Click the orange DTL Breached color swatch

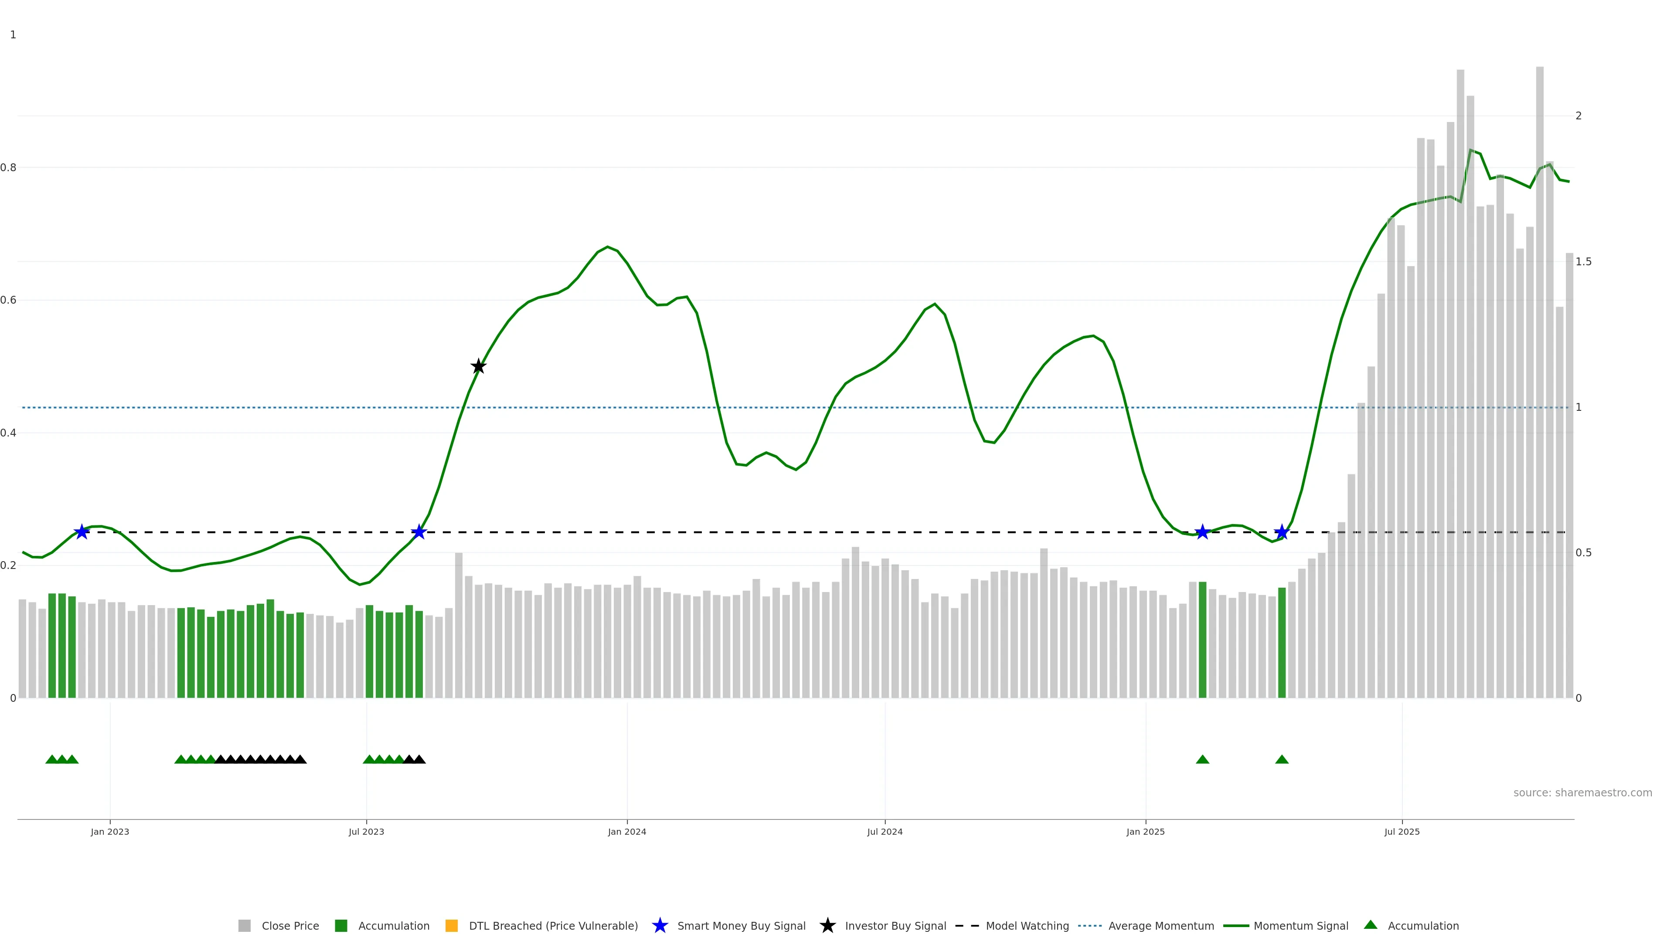[452, 926]
